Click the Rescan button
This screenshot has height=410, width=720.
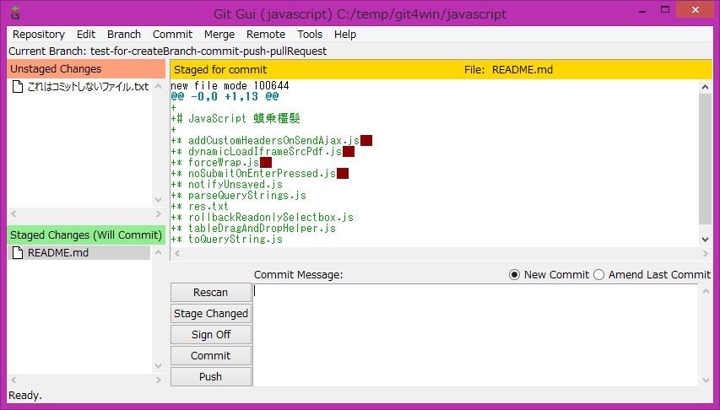tap(211, 293)
